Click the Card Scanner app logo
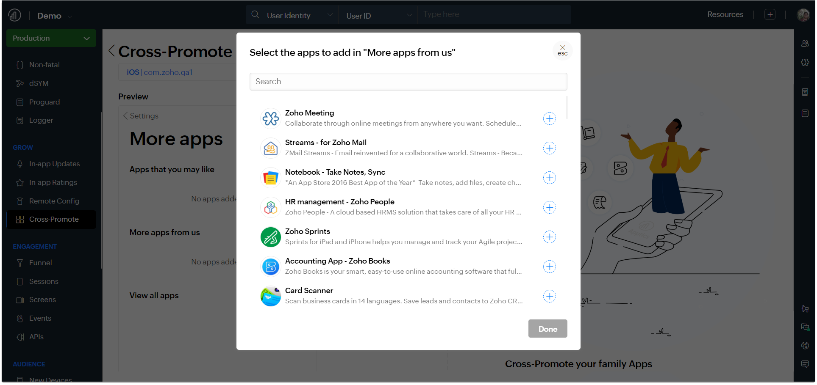The width and height of the screenshot is (817, 385). click(271, 296)
